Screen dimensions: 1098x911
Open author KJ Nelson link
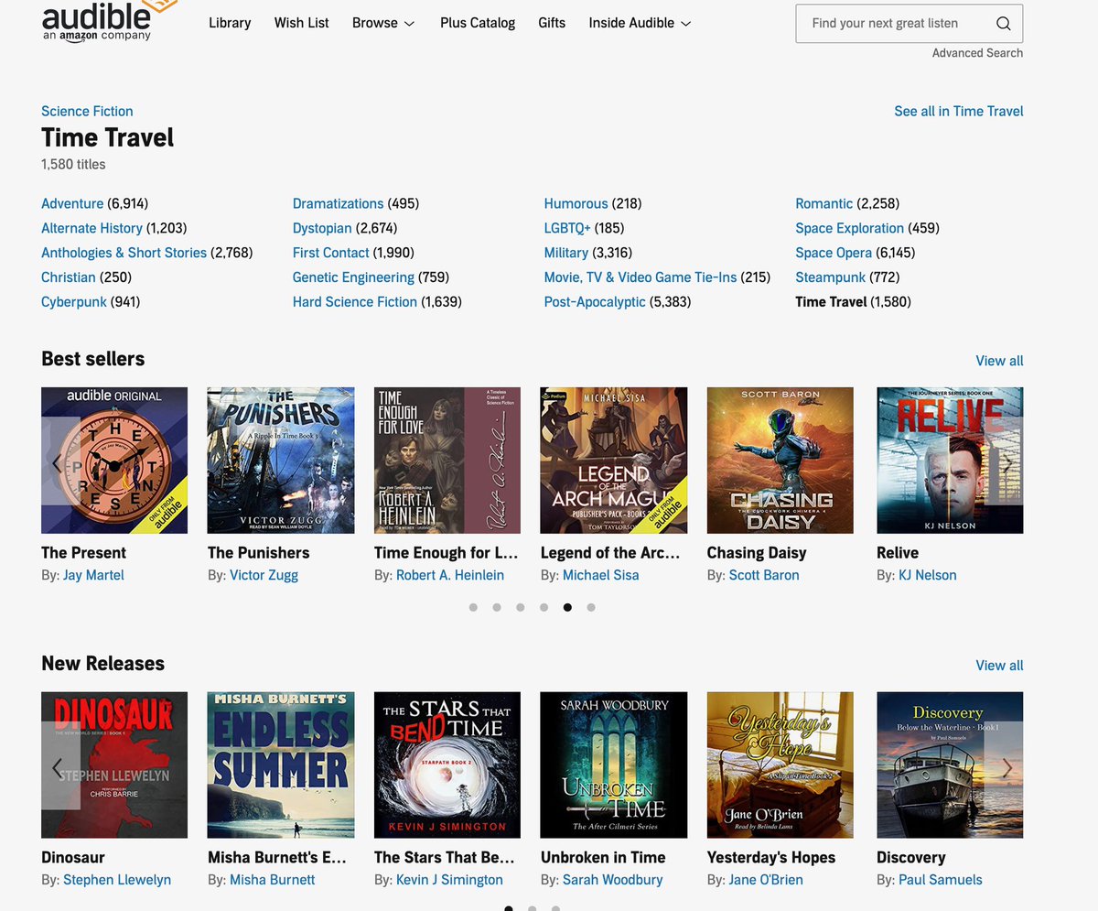tap(928, 575)
